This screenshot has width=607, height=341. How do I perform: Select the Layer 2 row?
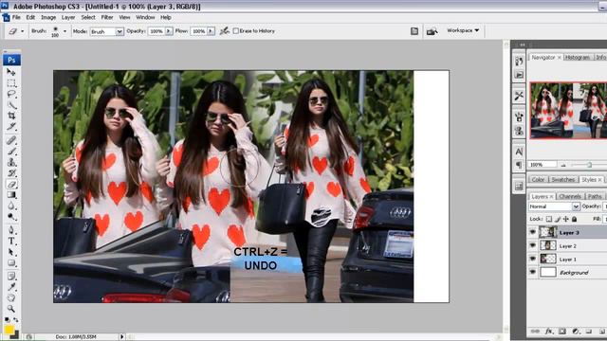pos(567,245)
